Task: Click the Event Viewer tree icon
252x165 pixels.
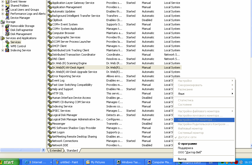Action: coord(7,2)
